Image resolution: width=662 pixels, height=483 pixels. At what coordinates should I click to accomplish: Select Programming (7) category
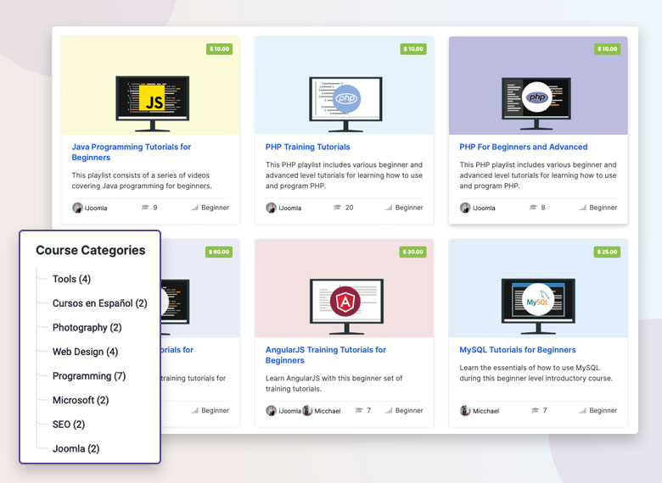click(x=89, y=376)
